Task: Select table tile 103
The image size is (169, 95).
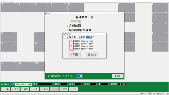Action: tap(39, 66)
